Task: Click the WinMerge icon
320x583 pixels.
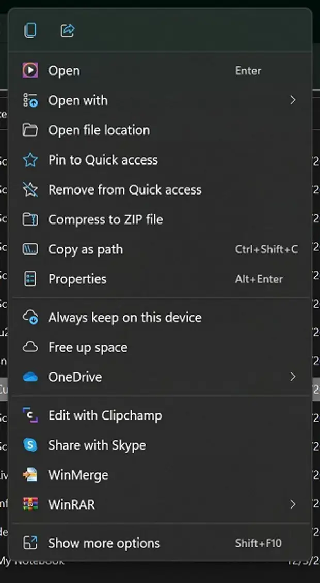Action: (30, 475)
